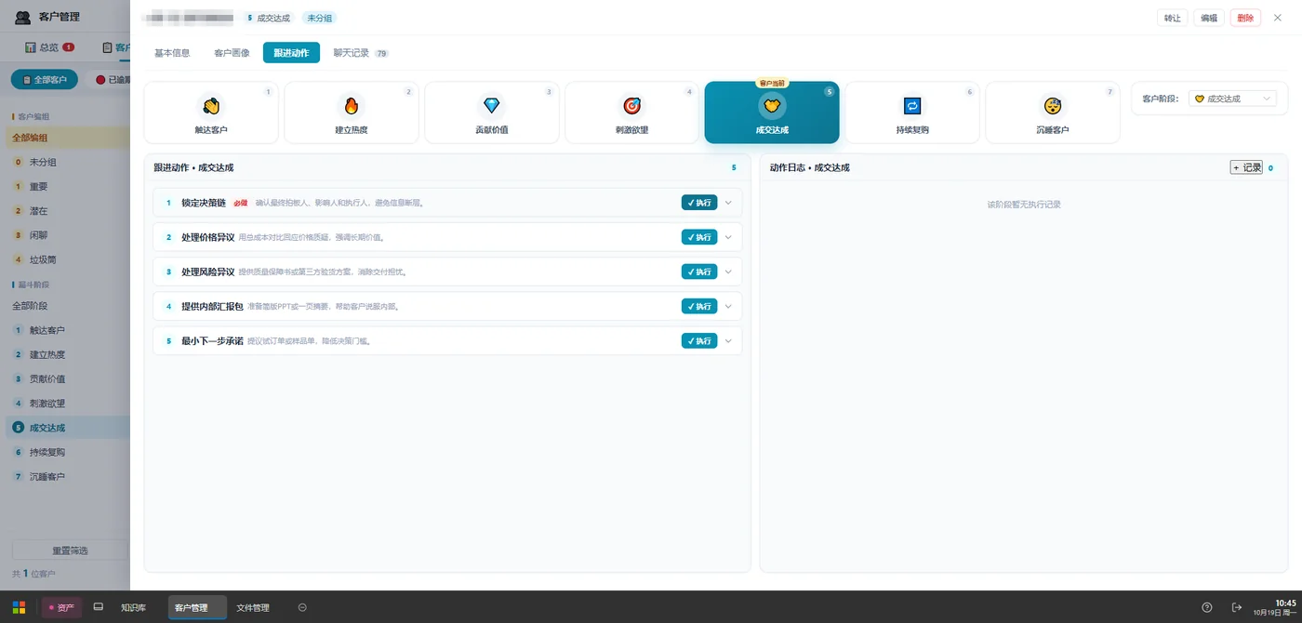Screen dimensions: 1302x623
Task: Select the 贡献价值 diamond stage icon
Action: [492, 106]
